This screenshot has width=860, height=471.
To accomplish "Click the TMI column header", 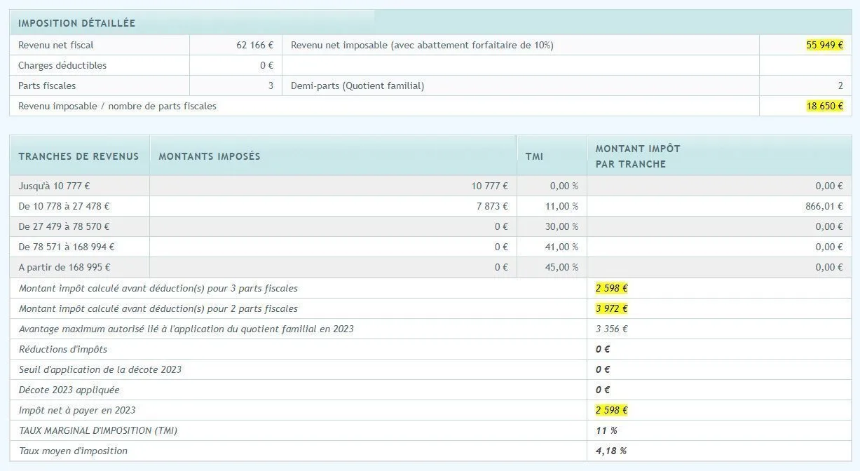I will point(534,156).
